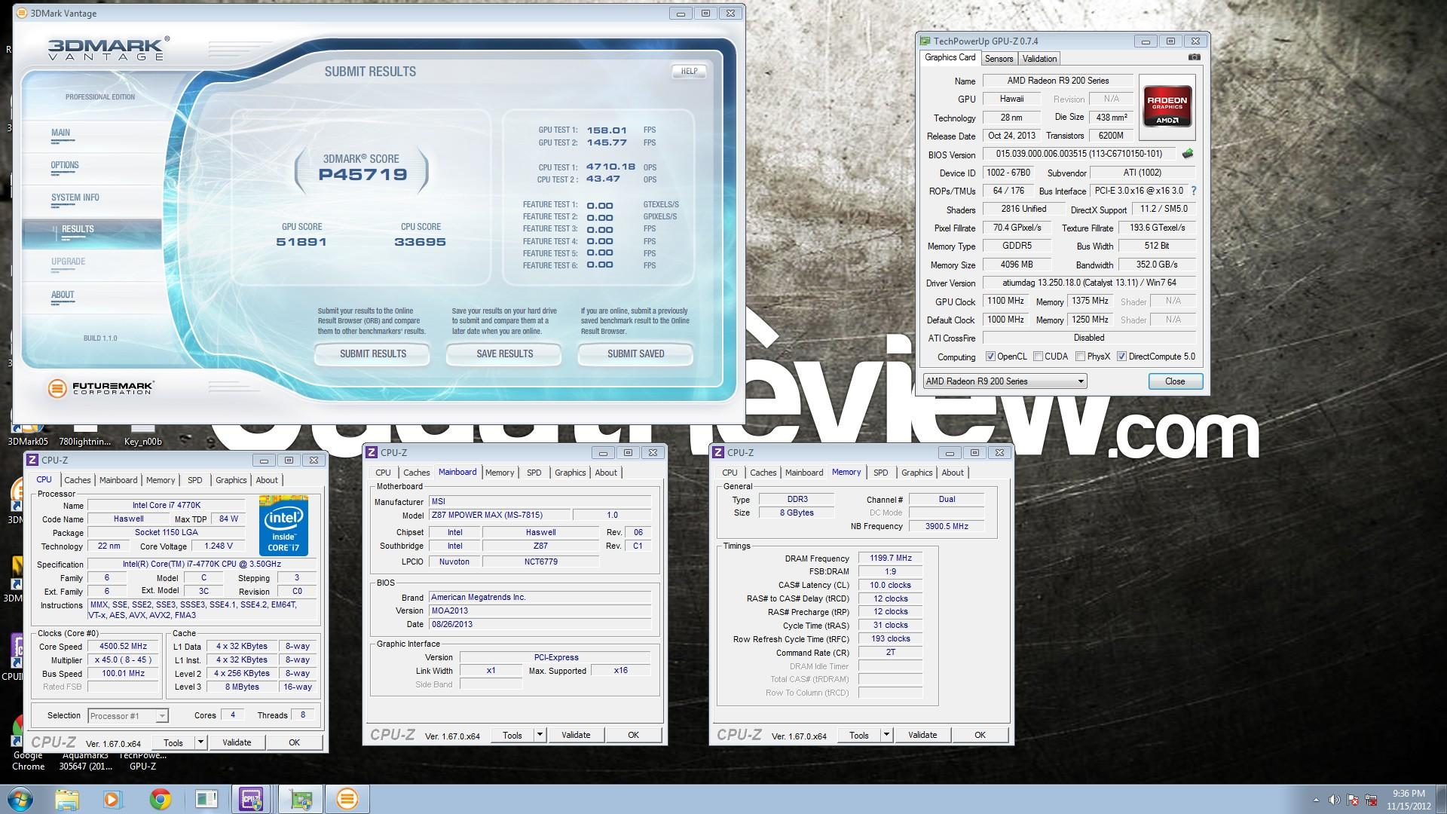Screen dimensions: 1447x814
Task: Switch to Sensors tab in GPU-Z
Action: [999, 59]
